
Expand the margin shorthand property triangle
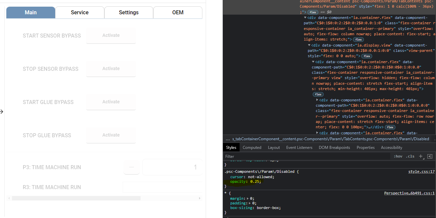[248, 198]
